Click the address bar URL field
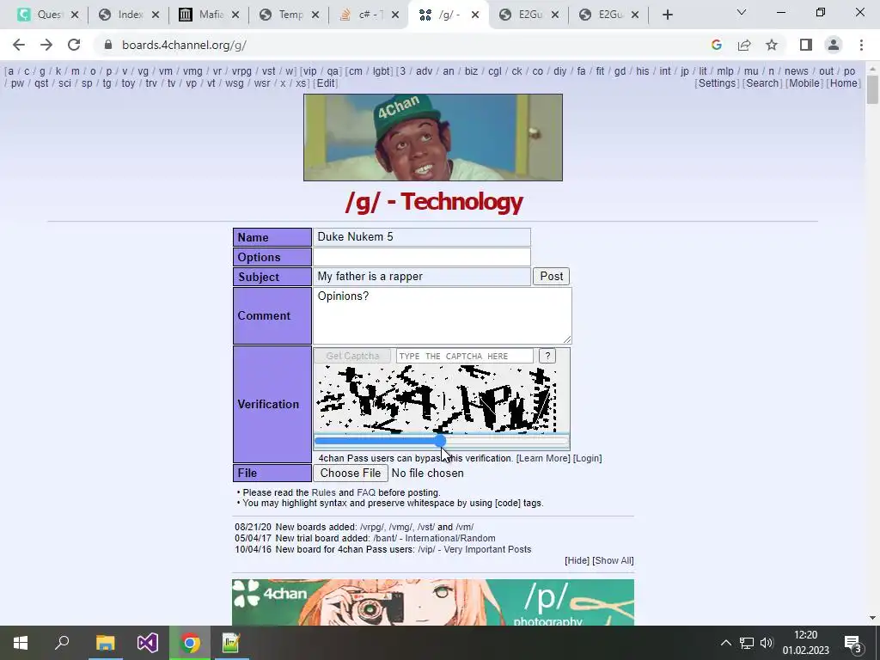The height and width of the screenshot is (660, 880). tap(404, 45)
